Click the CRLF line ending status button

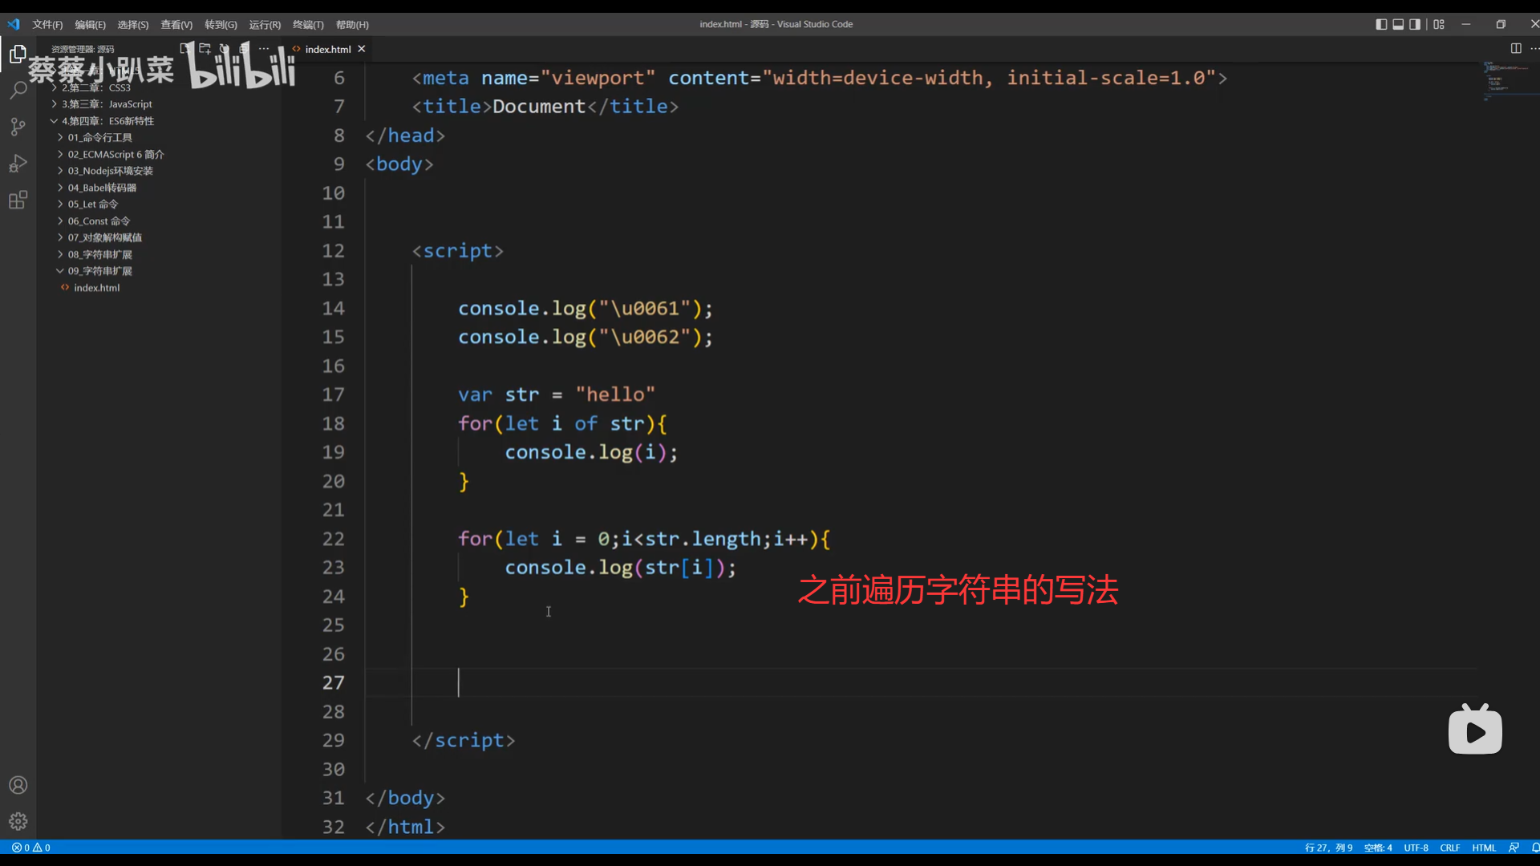pos(1449,848)
